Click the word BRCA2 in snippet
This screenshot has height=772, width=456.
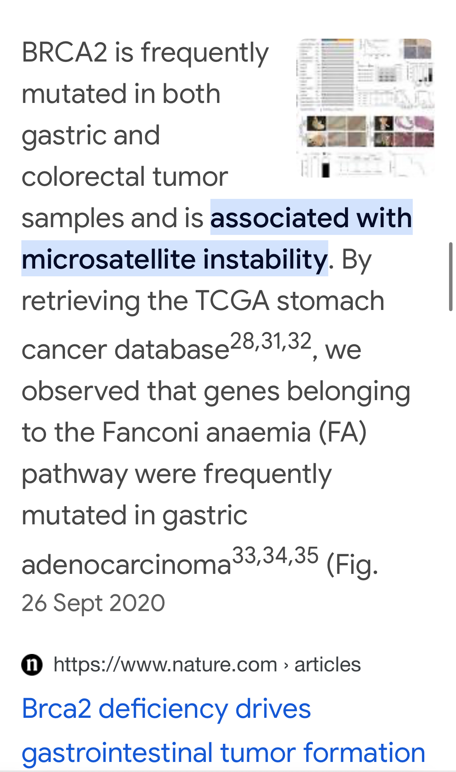point(65,52)
